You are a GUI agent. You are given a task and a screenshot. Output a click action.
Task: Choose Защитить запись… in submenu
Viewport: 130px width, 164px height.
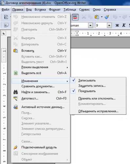pyautogui.click(x=98, y=86)
